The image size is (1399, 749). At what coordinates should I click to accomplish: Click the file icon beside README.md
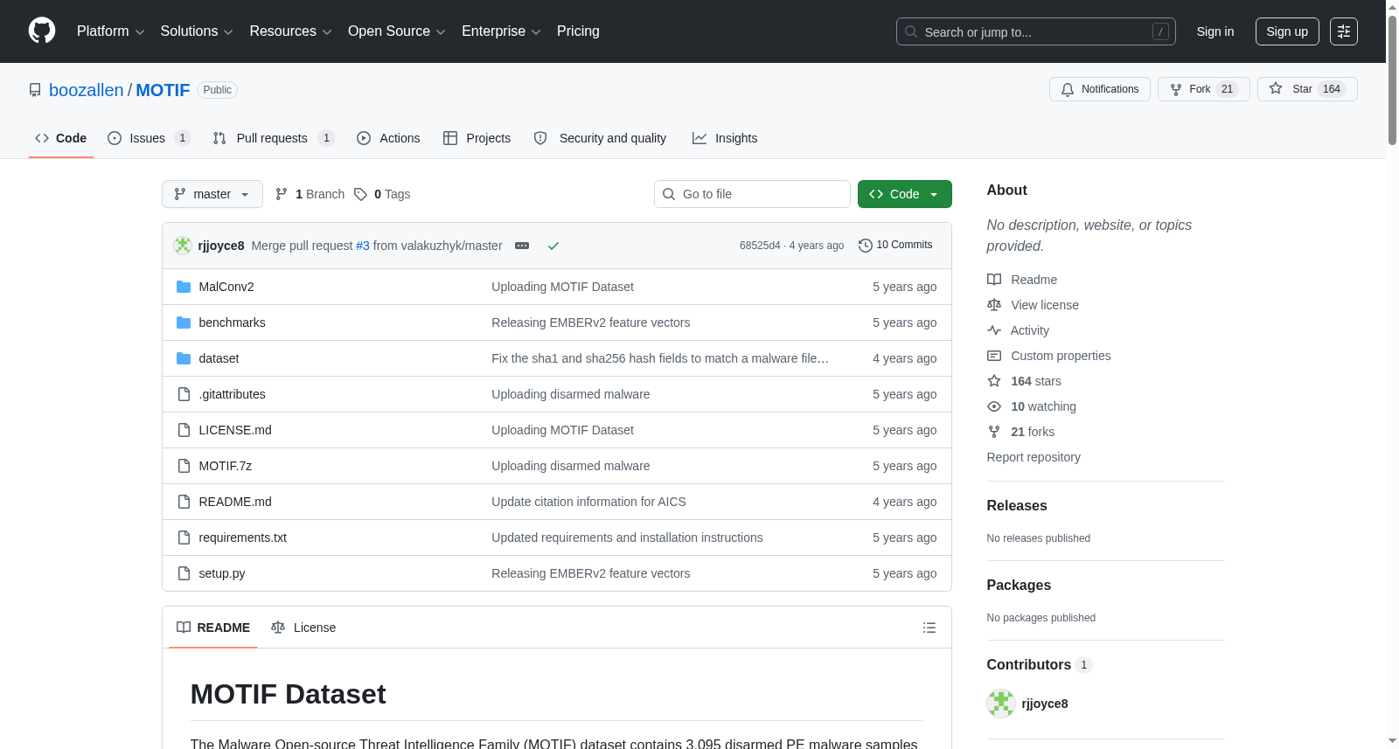(x=184, y=502)
